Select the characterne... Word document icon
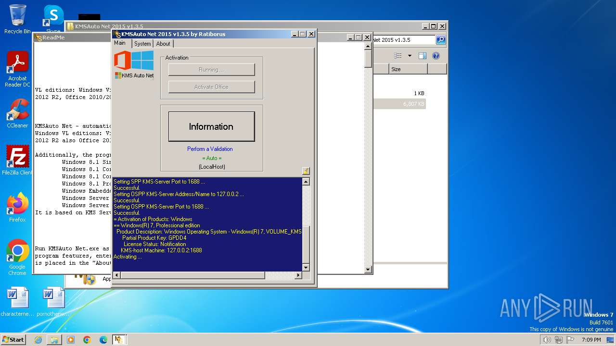 [17, 302]
